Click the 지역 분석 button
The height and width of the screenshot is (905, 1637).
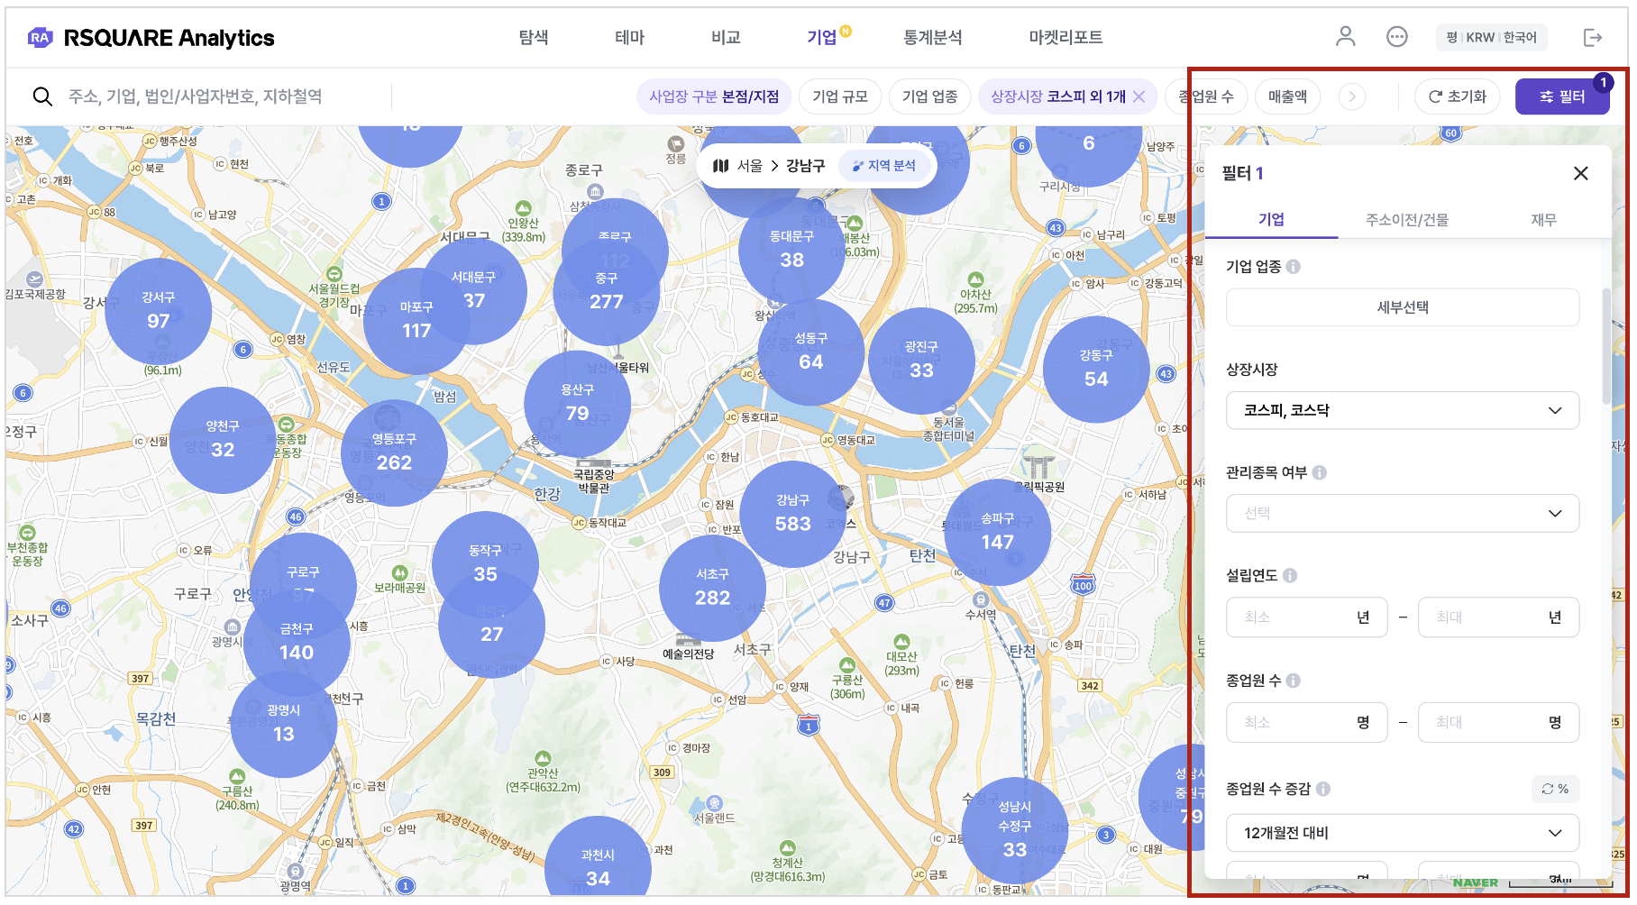883,166
